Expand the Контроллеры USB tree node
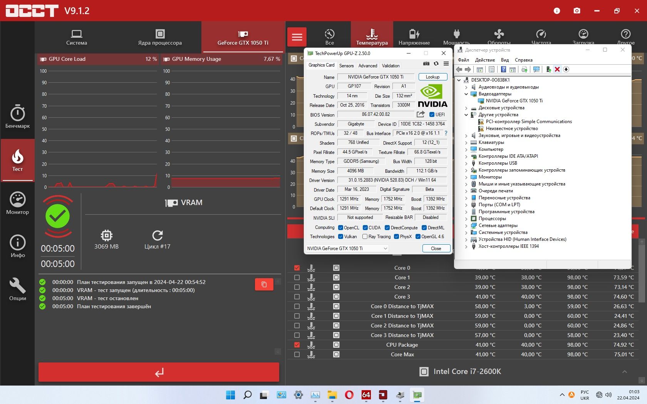Screen dimensions: 647x404 466,163
